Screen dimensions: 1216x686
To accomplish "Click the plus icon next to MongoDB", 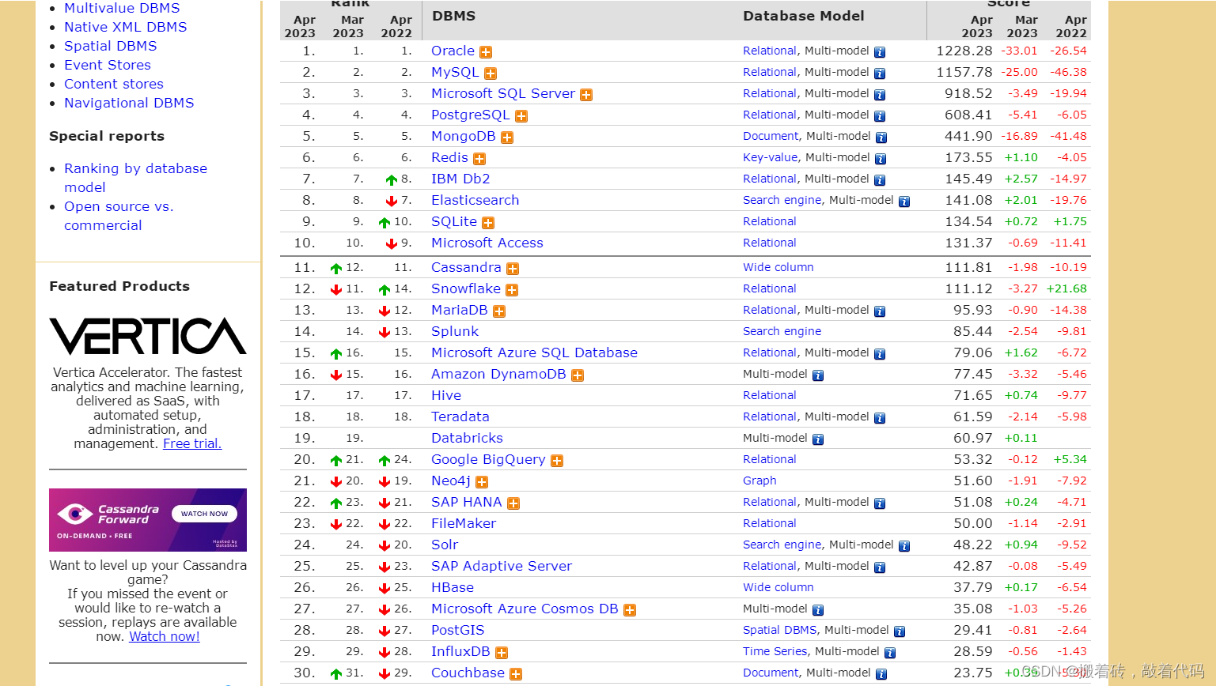I will click(507, 138).
